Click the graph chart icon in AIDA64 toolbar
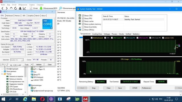The height and width of the screenshot is (102, 182). click(x=24, y=8)
